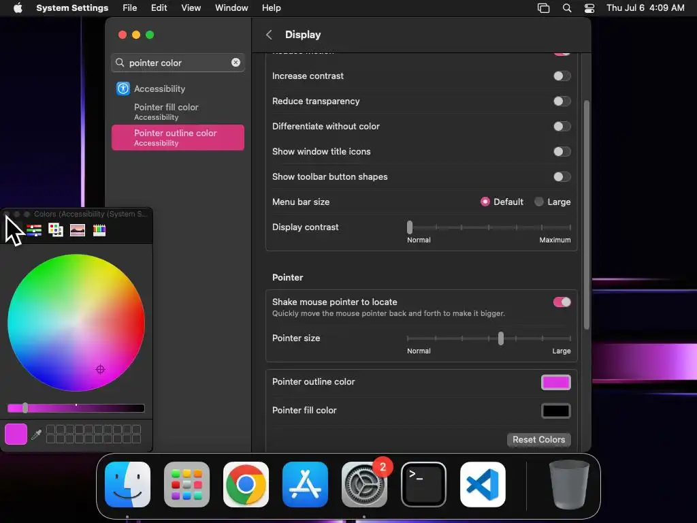Viewport: 697px width, 523px height.
Task: Open the View menu
Action: click(x=191, y=8)
